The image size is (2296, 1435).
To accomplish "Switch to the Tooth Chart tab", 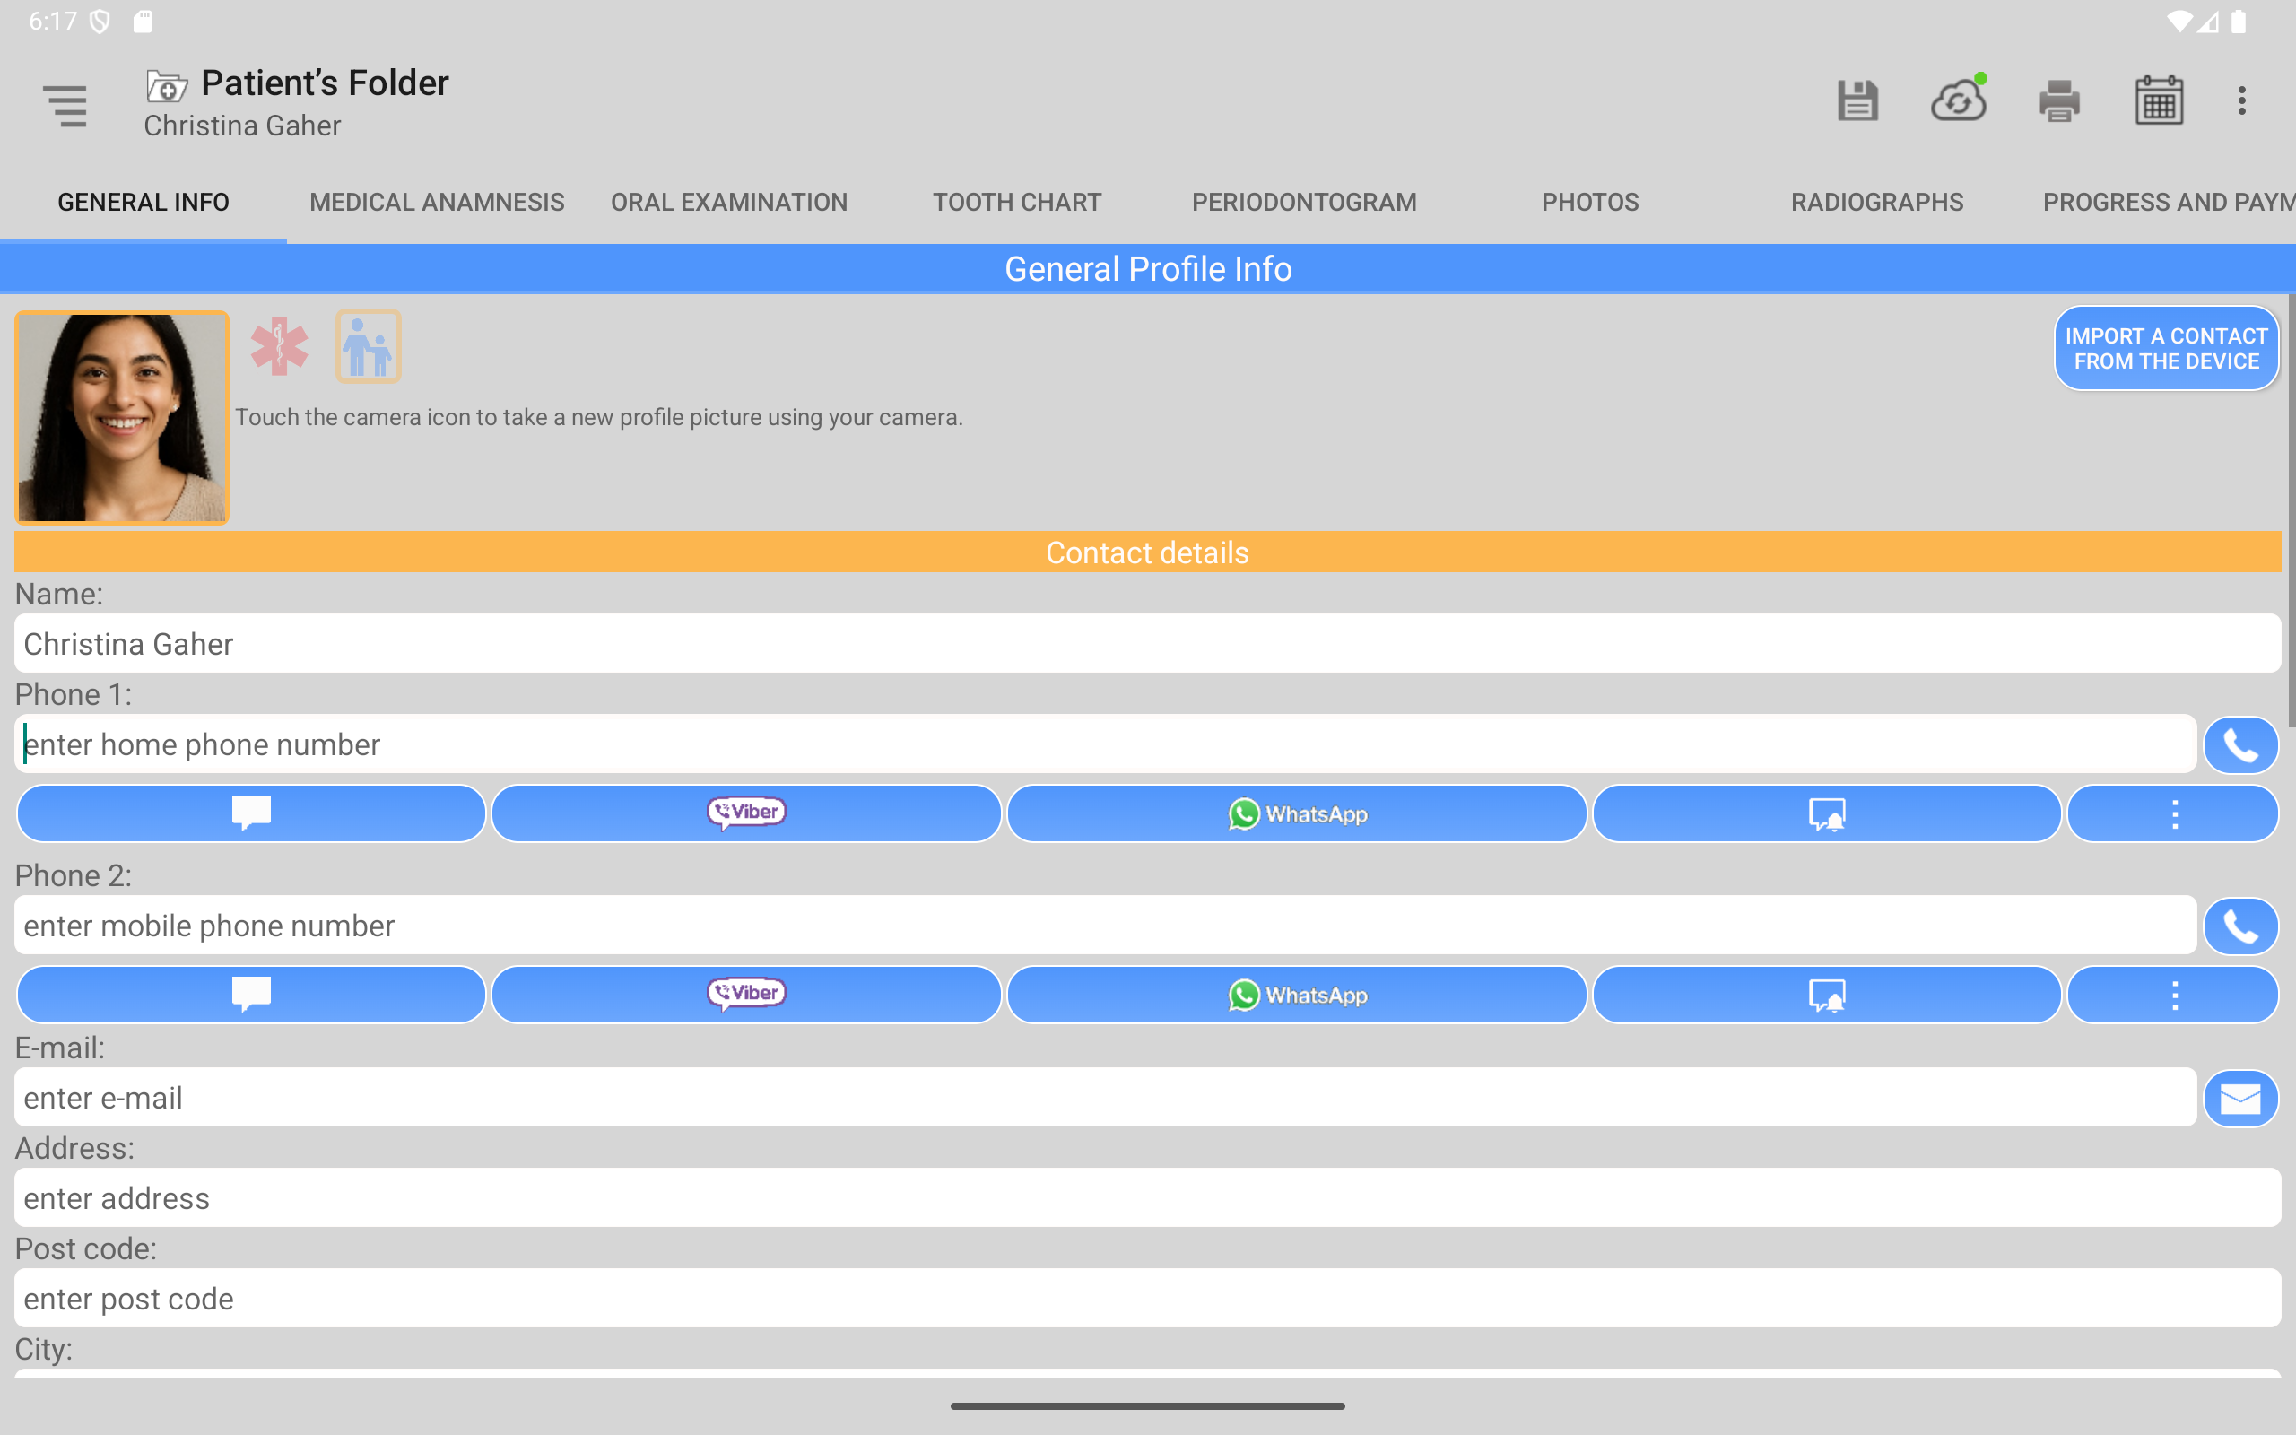I will point(1016,202).
